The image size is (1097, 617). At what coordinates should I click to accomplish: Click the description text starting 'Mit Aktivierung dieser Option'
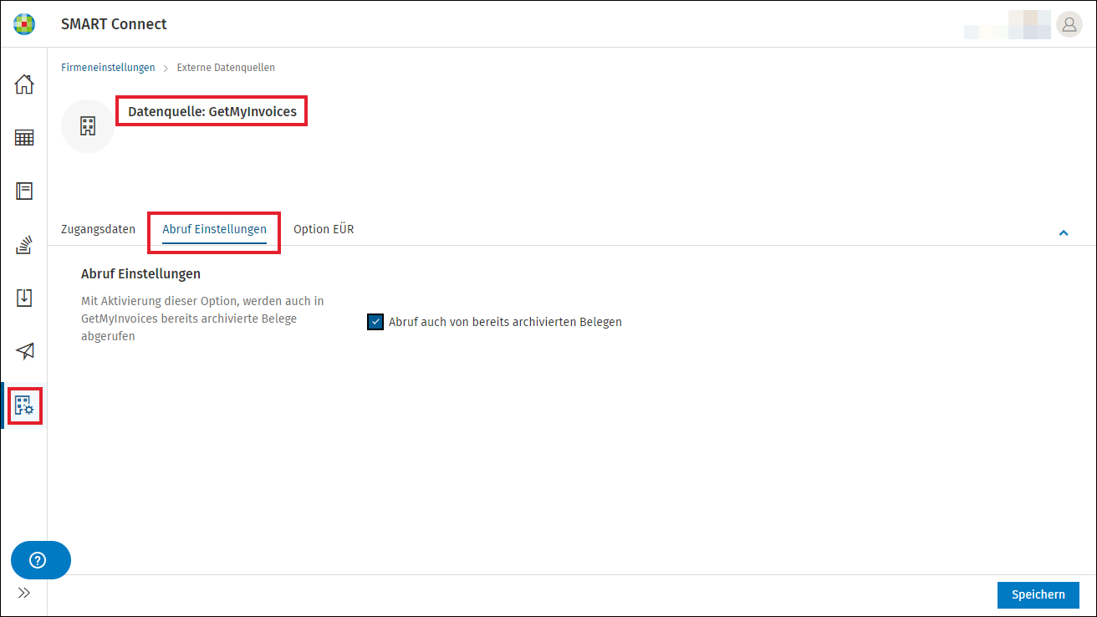(x=202, y=319)
